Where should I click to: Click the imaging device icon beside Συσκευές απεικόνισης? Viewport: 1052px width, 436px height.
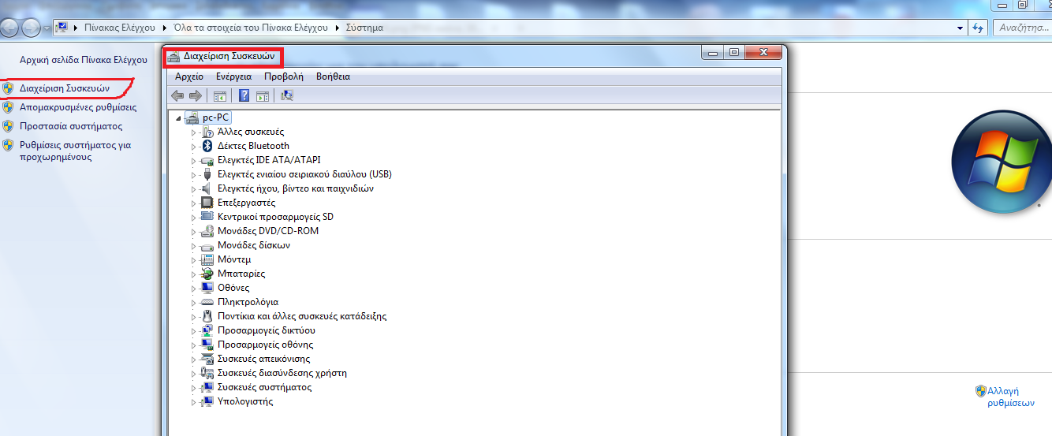(x=207, y=359)
